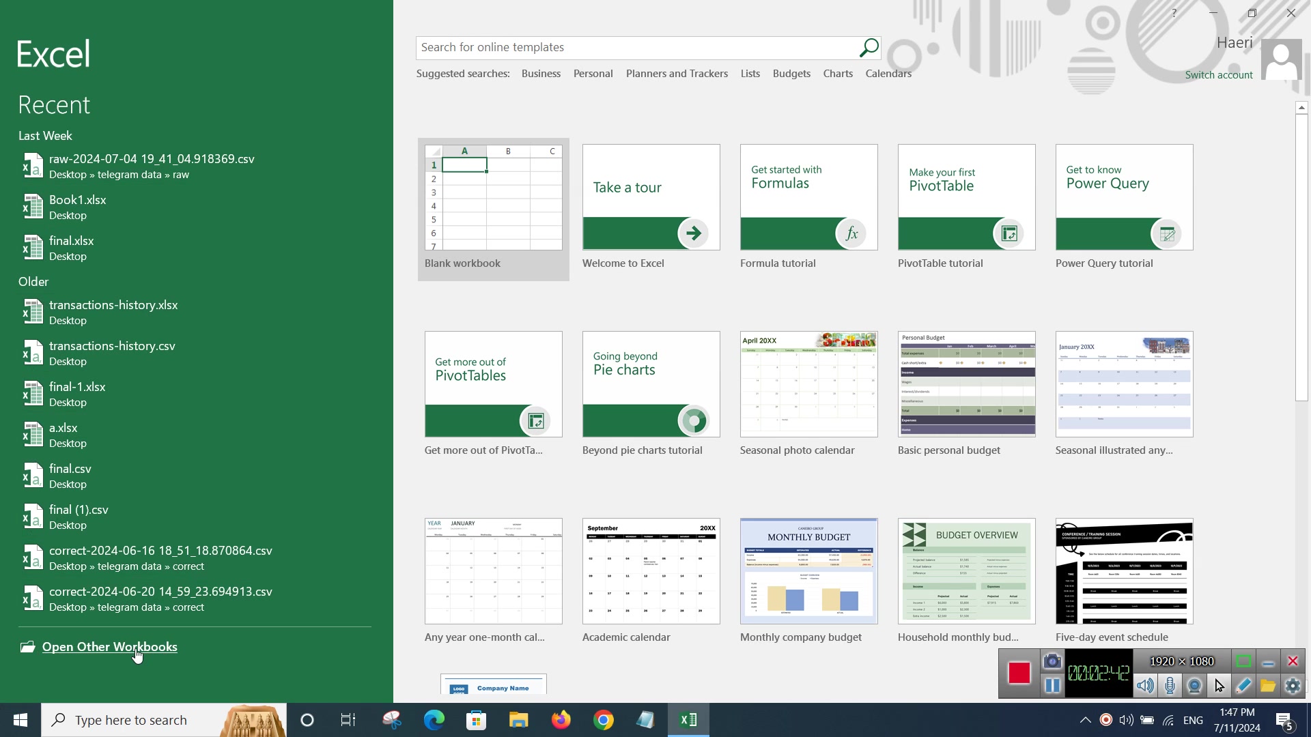
Task: Pause the screen recording
Action: [1052, 686]
